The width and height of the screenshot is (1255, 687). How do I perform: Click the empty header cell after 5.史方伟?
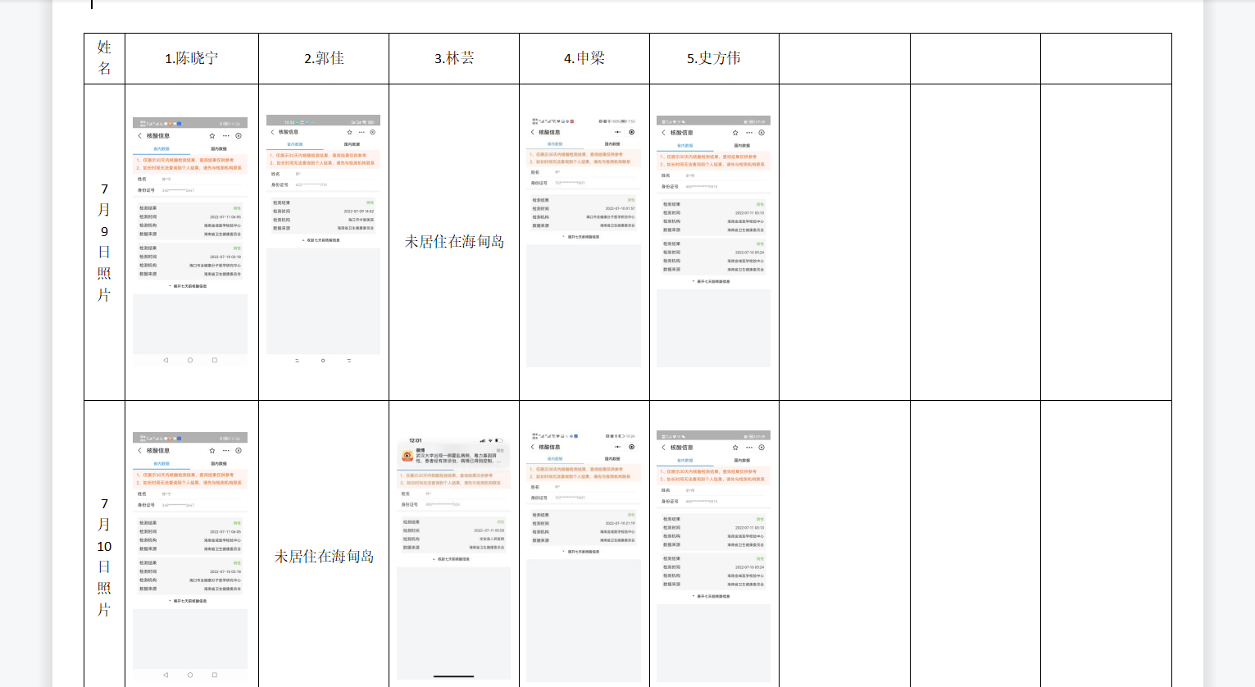844,58
